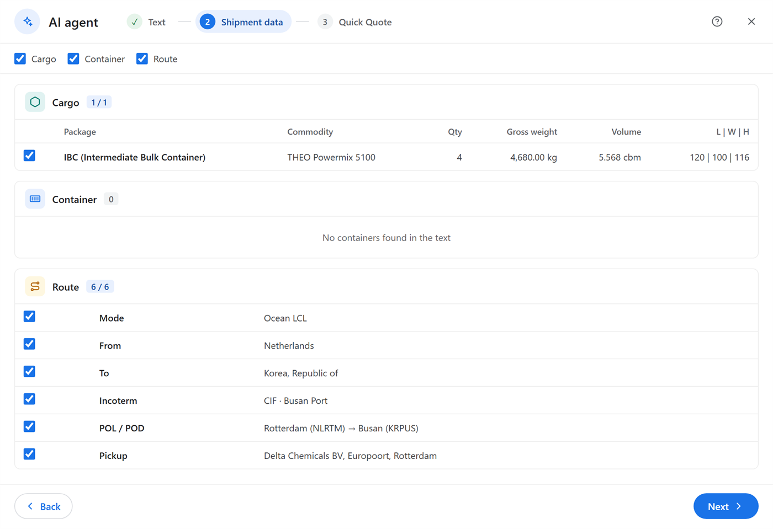Select the Shipment data step
This screenshot has height=529, width=773.
(x=243, y=22)
